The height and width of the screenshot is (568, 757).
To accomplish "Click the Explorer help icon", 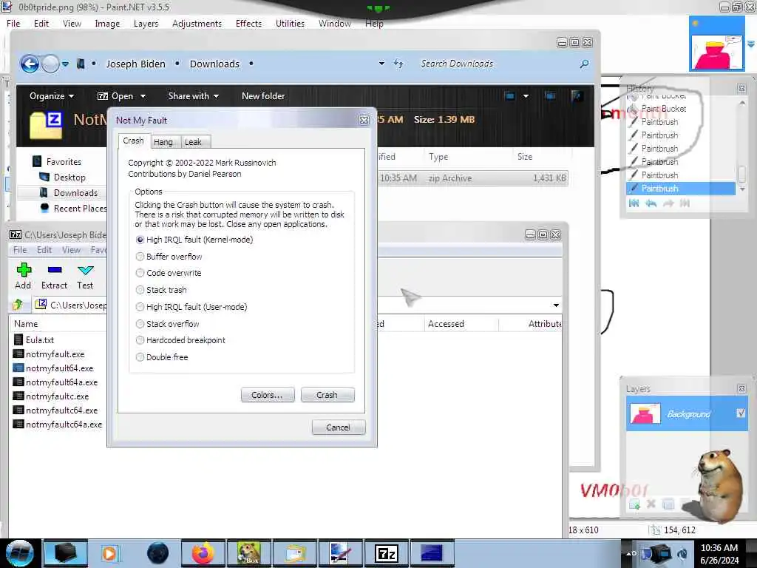I will point(576,95).
